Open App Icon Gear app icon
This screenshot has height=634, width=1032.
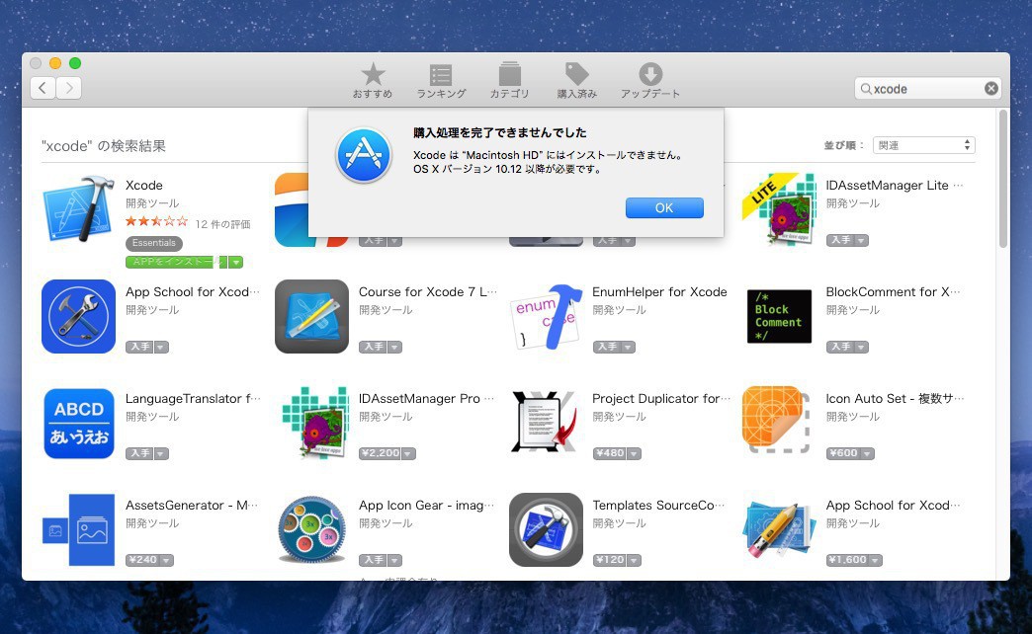tap(311, 529)
